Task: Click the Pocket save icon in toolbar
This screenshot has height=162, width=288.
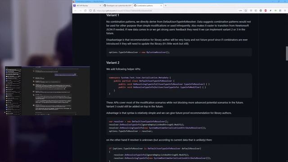Action: point(251,11)
